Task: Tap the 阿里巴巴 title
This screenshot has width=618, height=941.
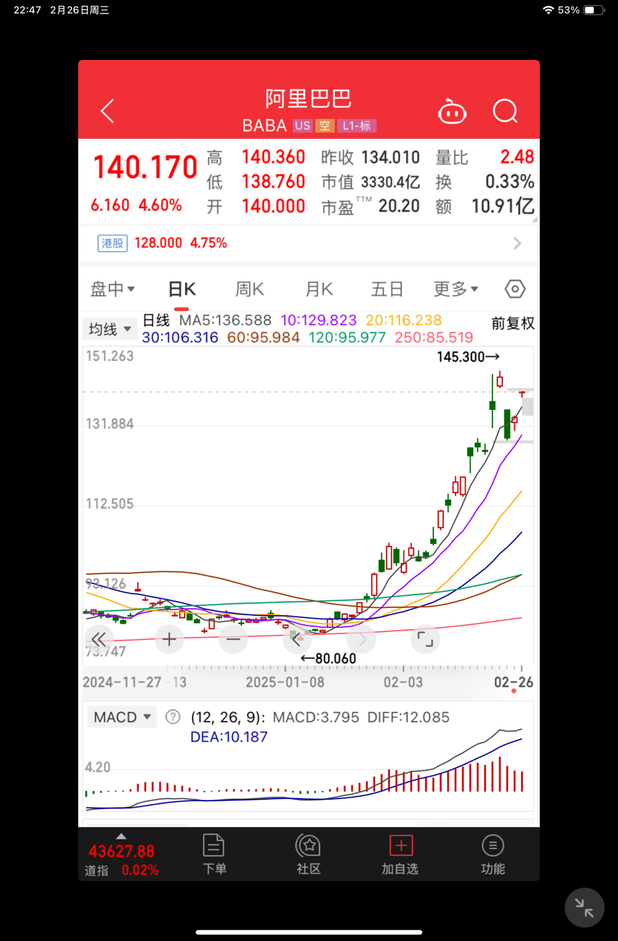Action: pyautogui.click(x=308, y=98)
